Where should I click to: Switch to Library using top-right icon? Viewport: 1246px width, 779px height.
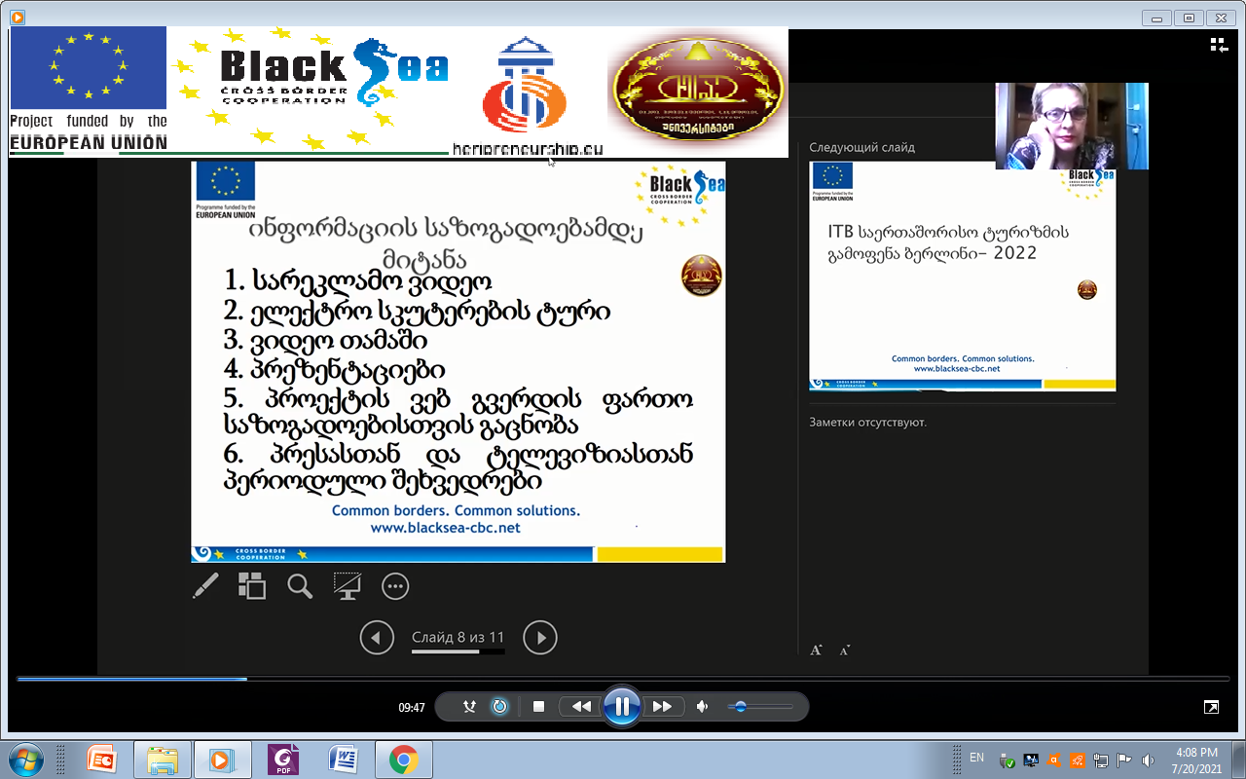(1218, 44)
